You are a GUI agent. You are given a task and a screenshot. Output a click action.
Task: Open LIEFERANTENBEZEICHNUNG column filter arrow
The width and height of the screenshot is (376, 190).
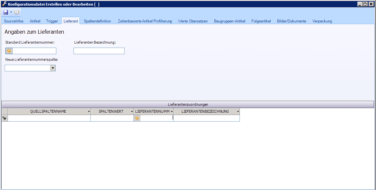pyautogui.click(x=238, y=112)
